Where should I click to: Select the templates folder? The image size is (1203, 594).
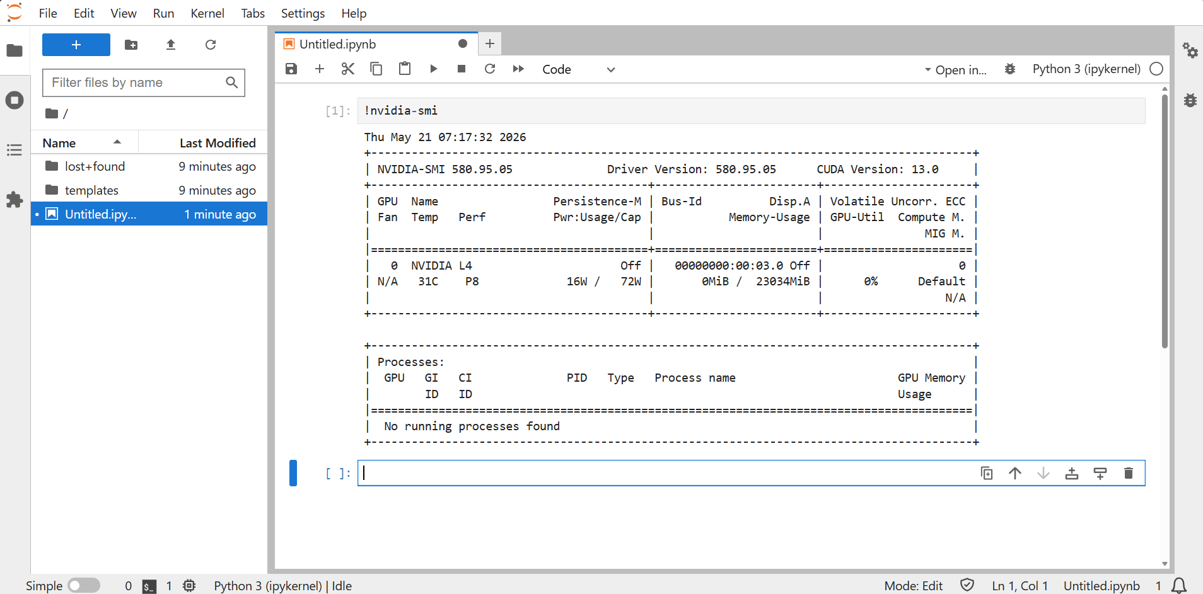(x=149, y=190)
